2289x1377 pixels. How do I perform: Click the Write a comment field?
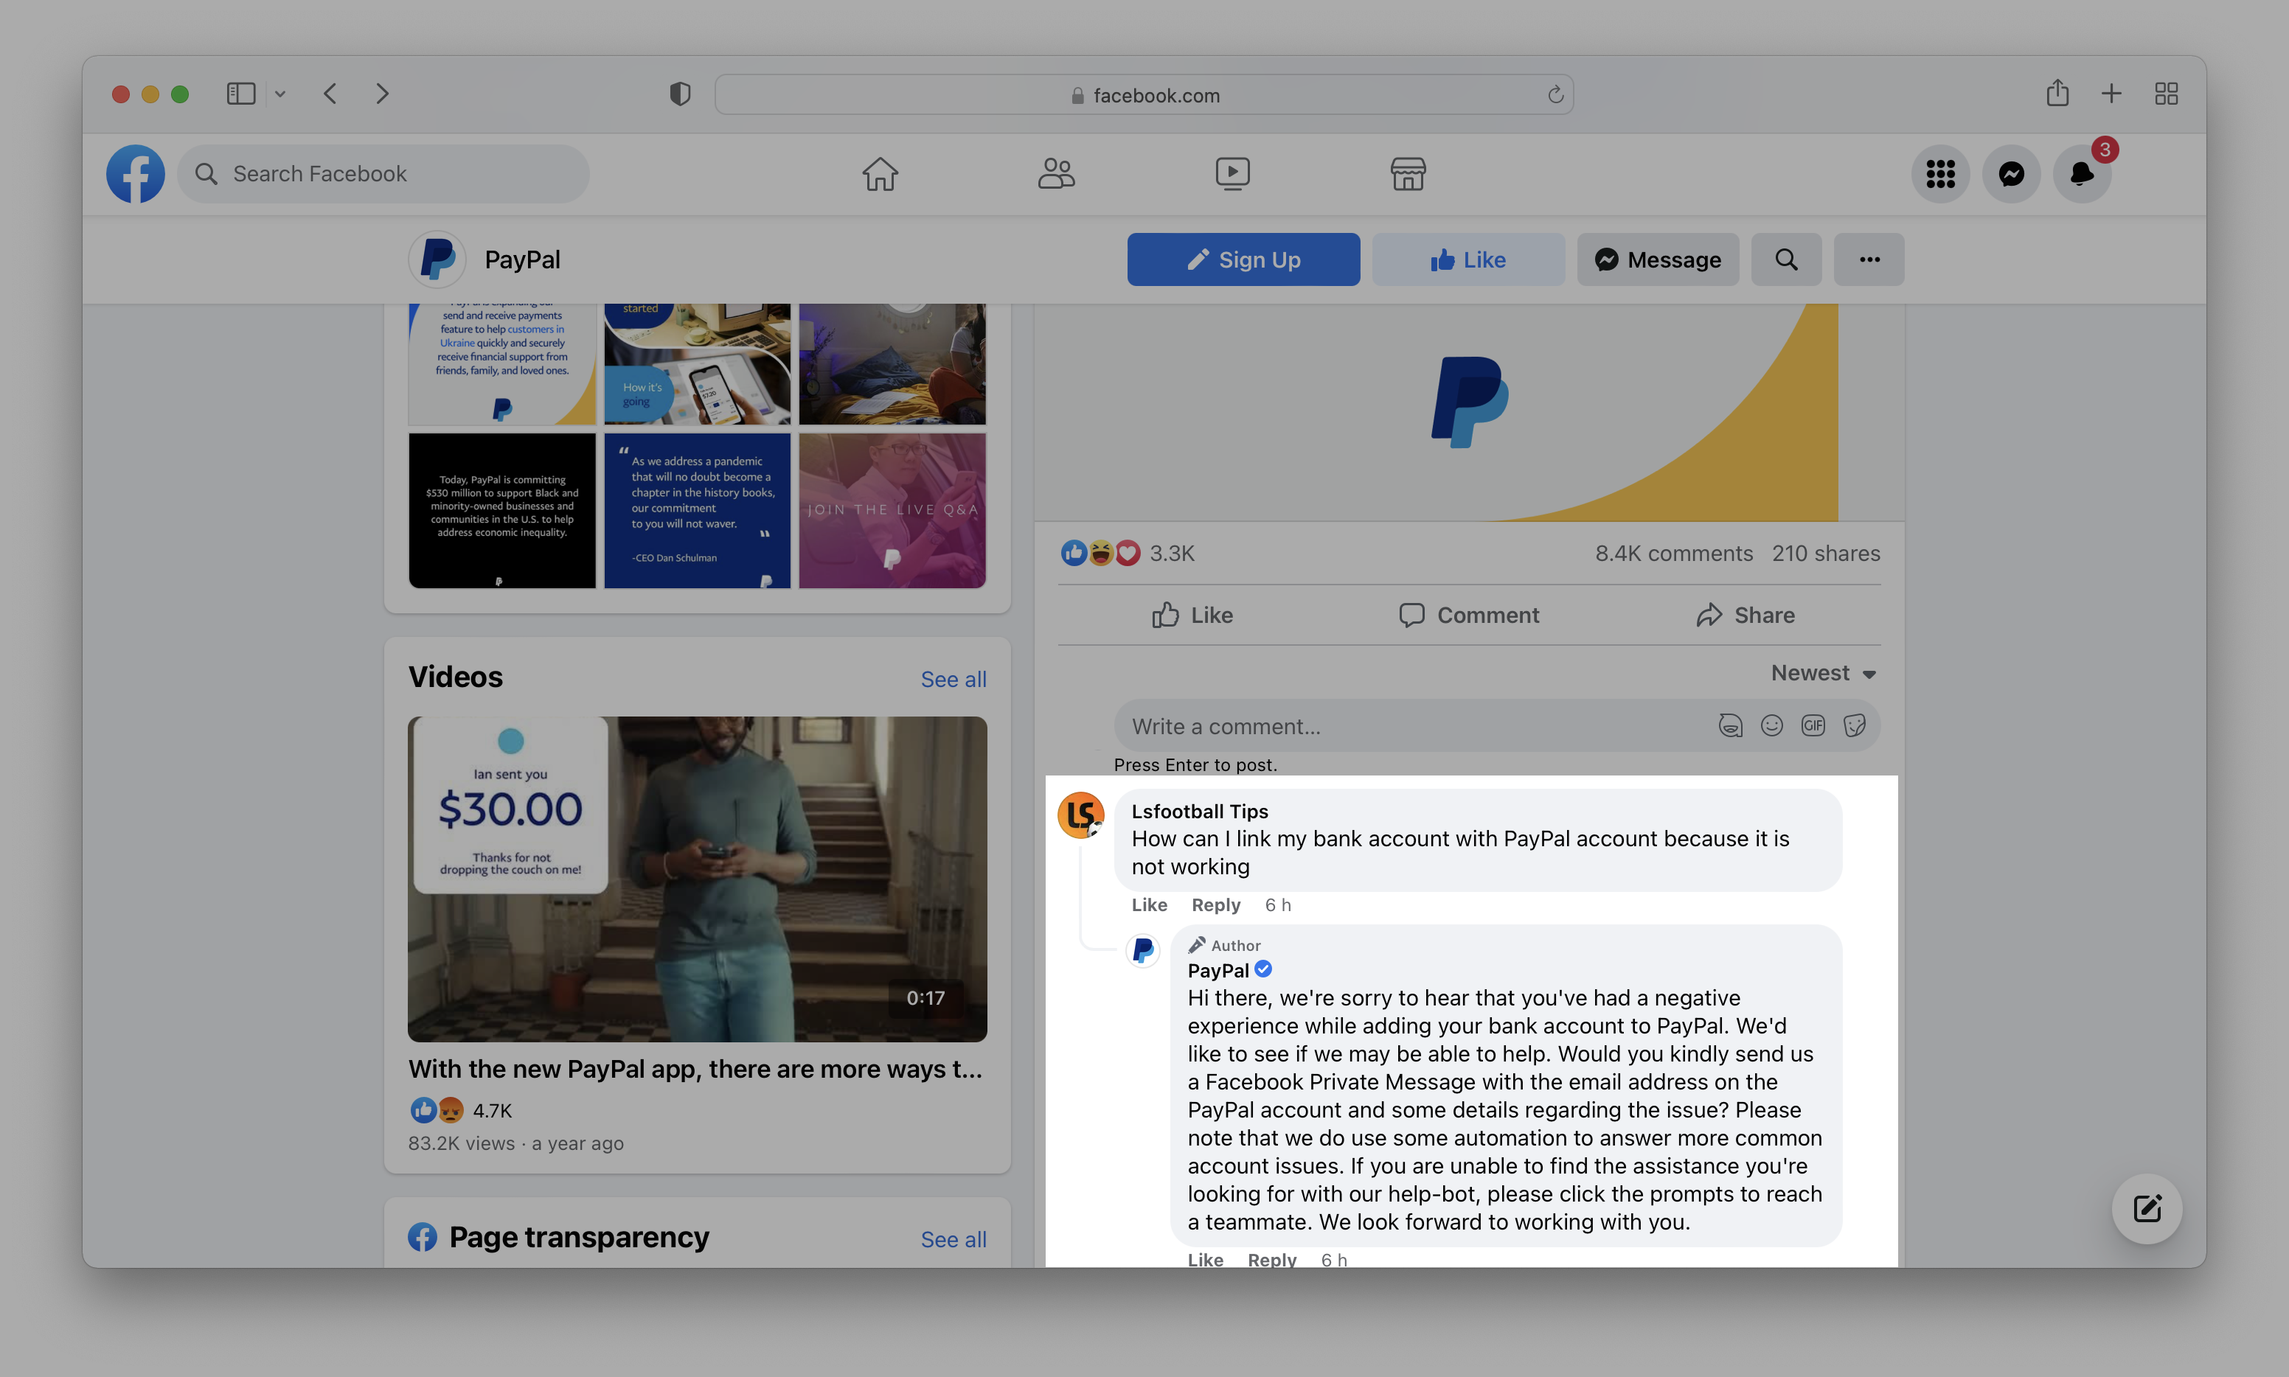(x=1496, y=725)
